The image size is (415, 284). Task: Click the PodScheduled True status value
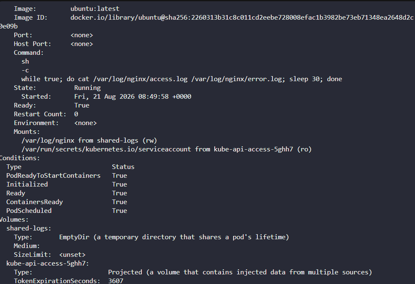tap(119, 211)
